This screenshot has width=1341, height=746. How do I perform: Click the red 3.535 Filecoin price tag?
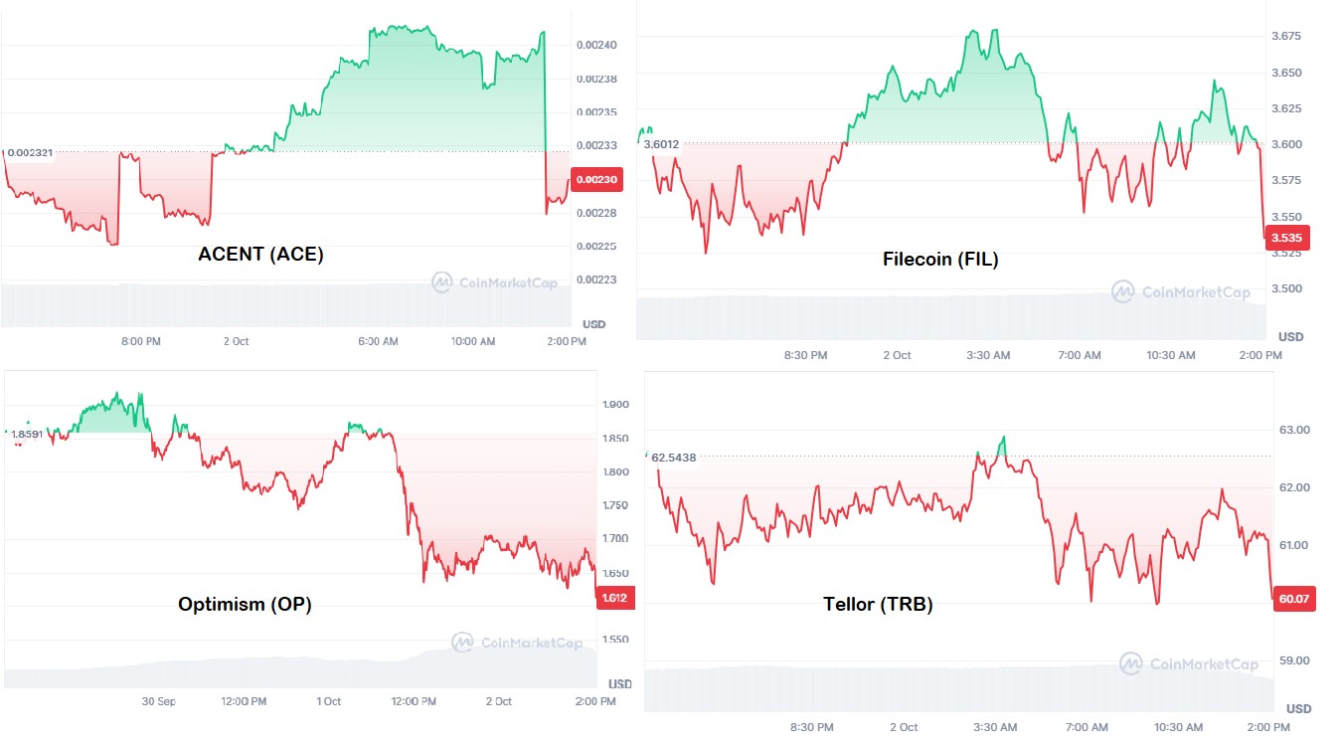pyautogui.click(x=1286, y=238)
